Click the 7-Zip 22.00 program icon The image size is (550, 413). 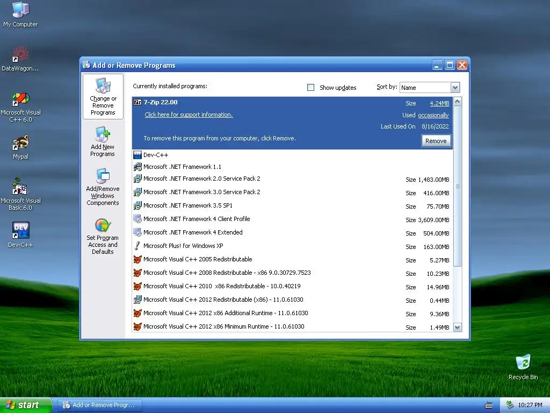tap(137, 102)
